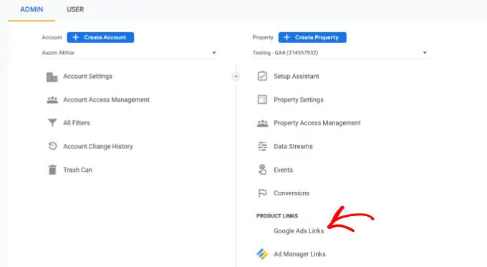Click the Account Access Management people icon

(x=52, y=99)
